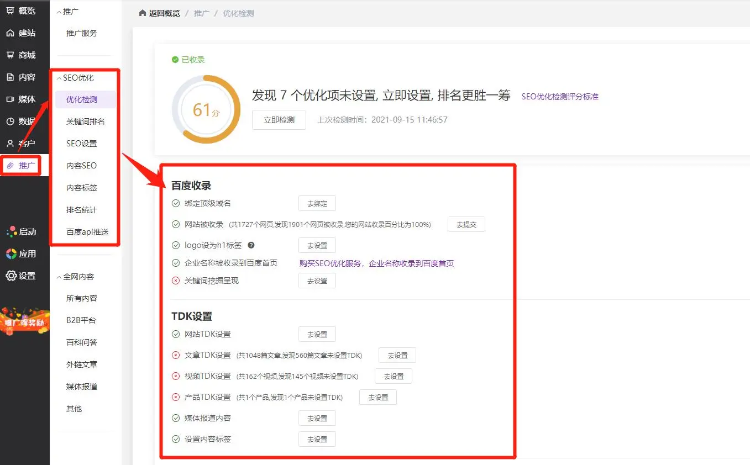Screen dimensions: 750x465
Task: Collapse the 全网内容 menu section
Action: pyautogui.click(x=59, y=277)
